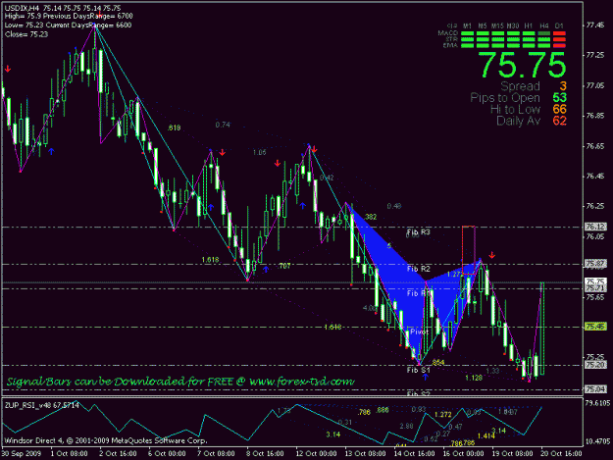Click the dim green MACD bar under H4
Viewport: 613px width, 460px height.
click(x=543, y=33)
